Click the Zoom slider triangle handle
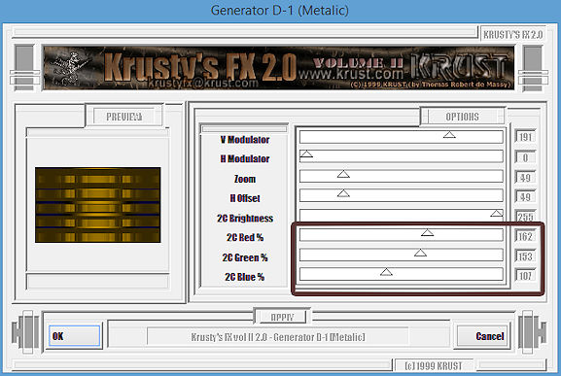This screenshot has width=561, height=376. [x=343, y=174]
